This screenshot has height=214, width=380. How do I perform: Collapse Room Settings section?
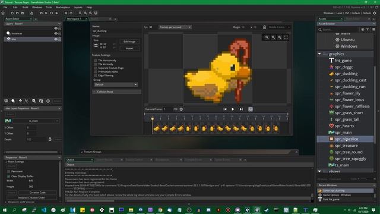(7, 162)
